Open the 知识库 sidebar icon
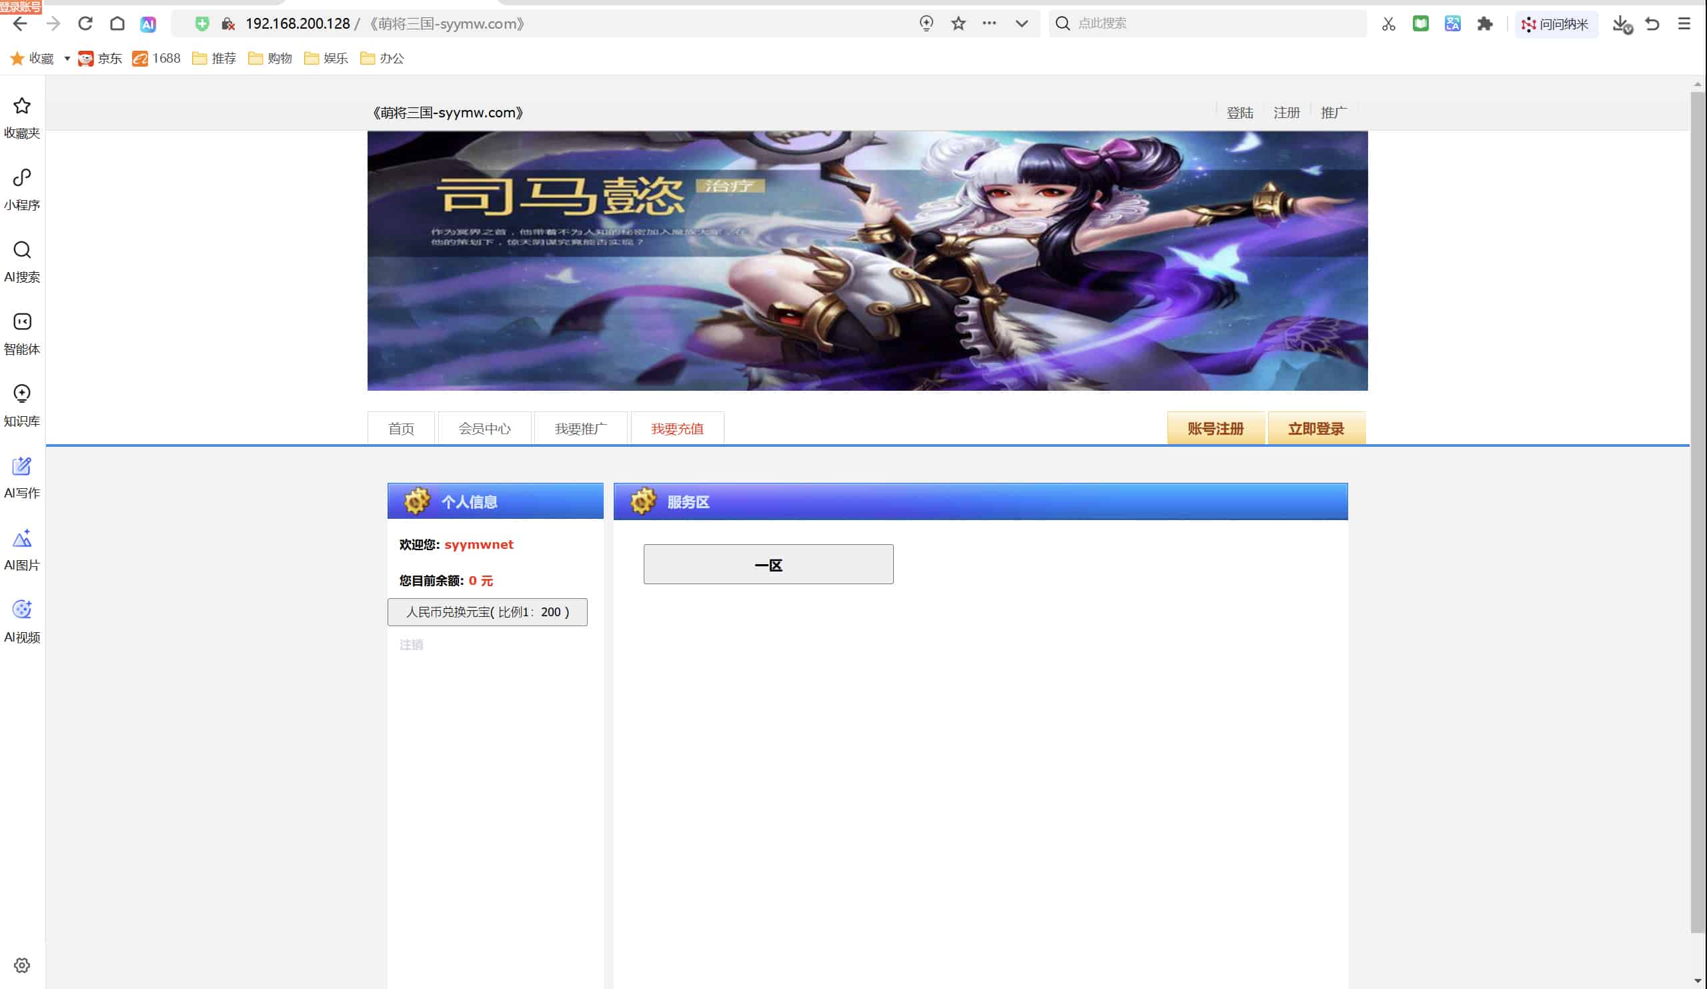 [21, 406]
